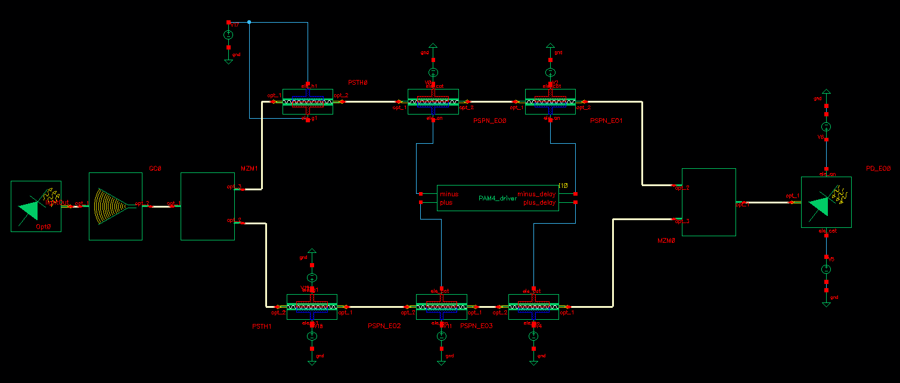This screenshot has height=383, width=900.
Task: Click the MZM1 instance label
Action: tap(249, 168)
